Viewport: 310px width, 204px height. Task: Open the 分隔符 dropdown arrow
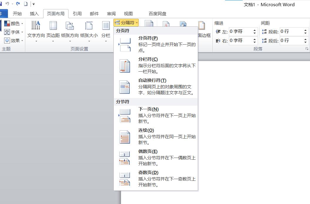pyautogui.click(x=137, y=22)
